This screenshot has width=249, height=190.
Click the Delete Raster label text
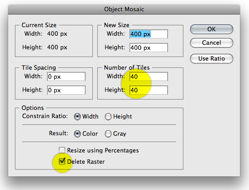tap(86, 162)
